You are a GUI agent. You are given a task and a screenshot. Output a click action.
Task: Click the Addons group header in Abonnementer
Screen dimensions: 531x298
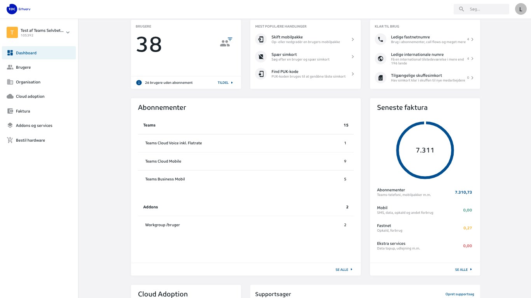click(246, 207)
